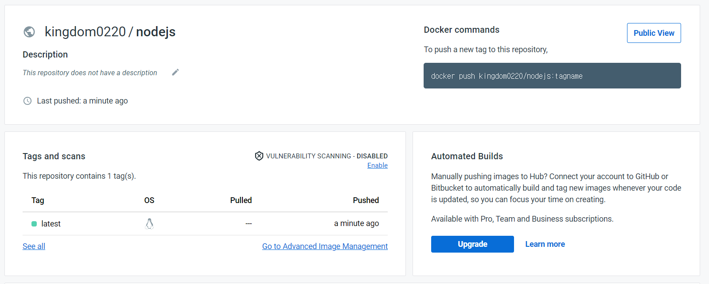The width and height of the screenshot is (709, 284).
Task: Click the 'latest' tag name
Action: coord(51,224)
